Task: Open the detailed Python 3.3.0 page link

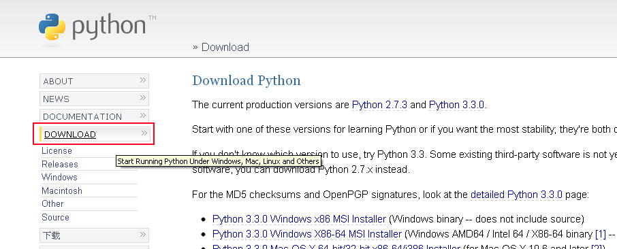Action: tap(516, 195)
